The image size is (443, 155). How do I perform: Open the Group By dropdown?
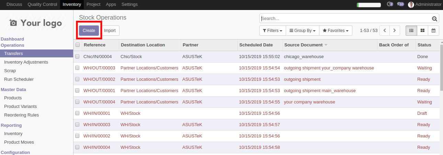(x=302, y=31)
